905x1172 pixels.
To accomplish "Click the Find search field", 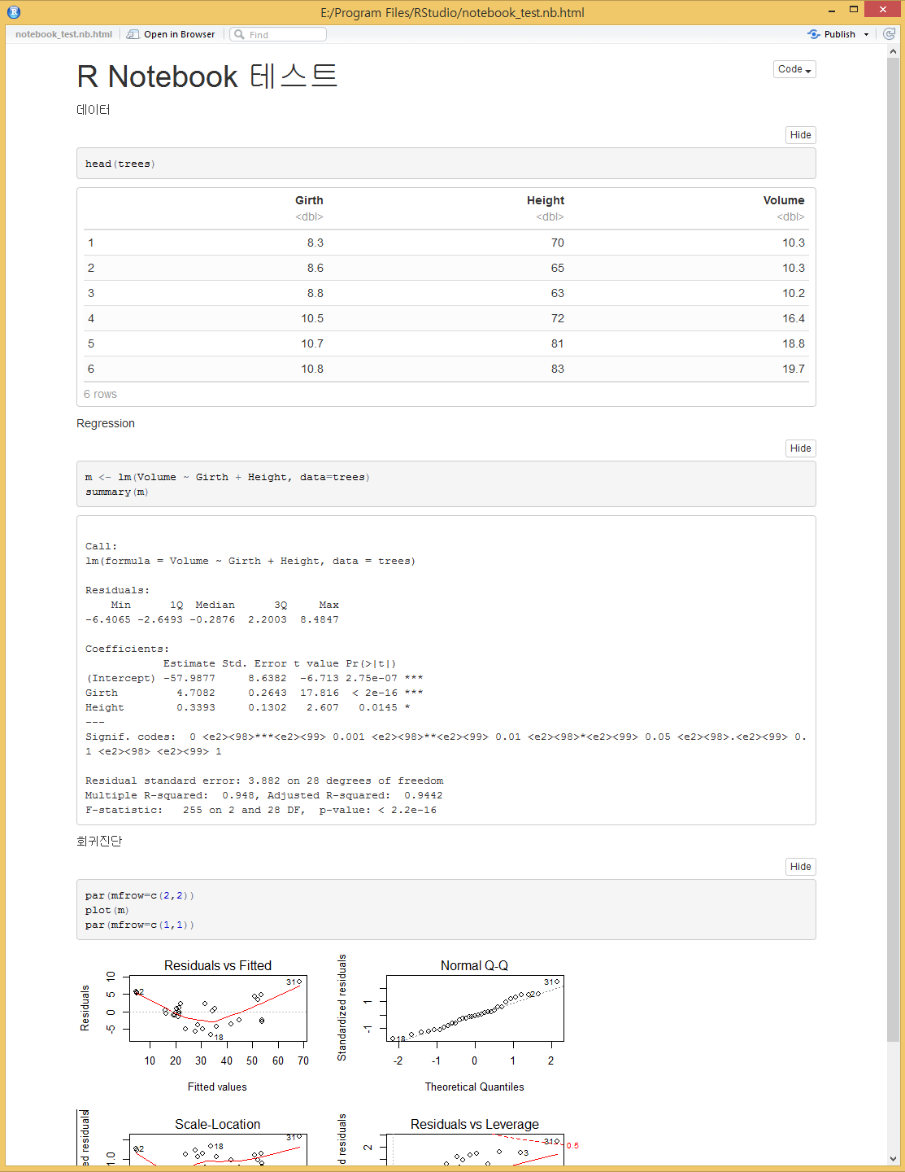I will coord(278,34).
